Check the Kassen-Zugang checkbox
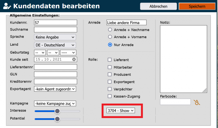The image size is (218, 128). [x=110, y=96]
